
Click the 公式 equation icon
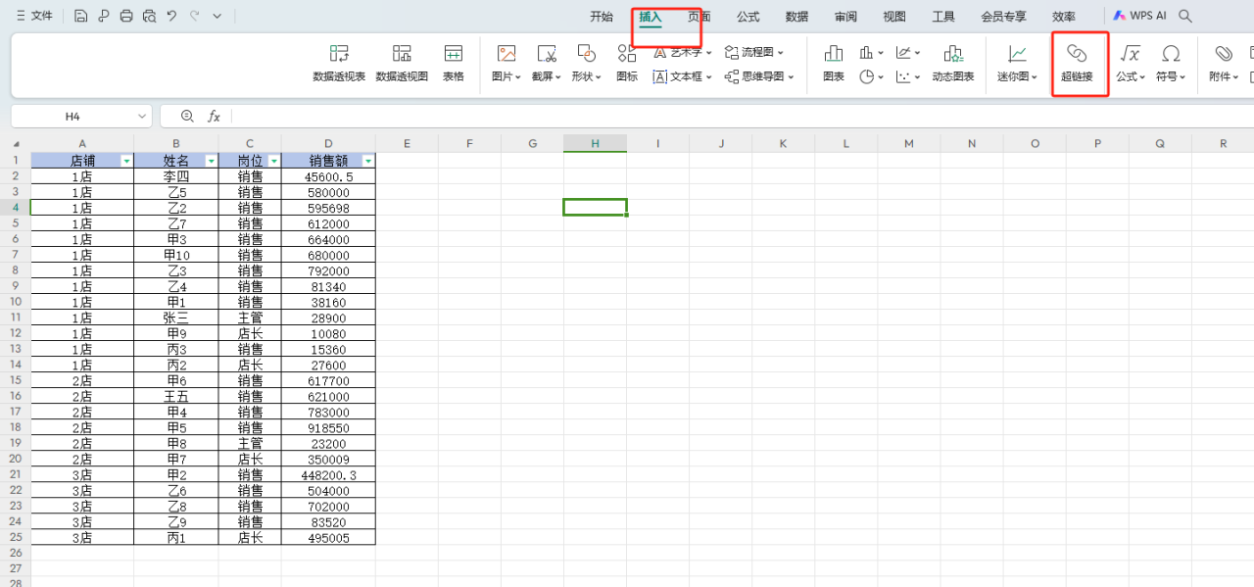point(1130,54)
